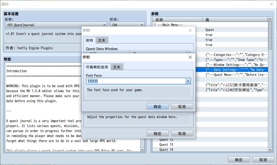The width and height of the screenshot is (277, 165).
Task: Click the 值 column header in parameters
Action: (x=235, y=19)
